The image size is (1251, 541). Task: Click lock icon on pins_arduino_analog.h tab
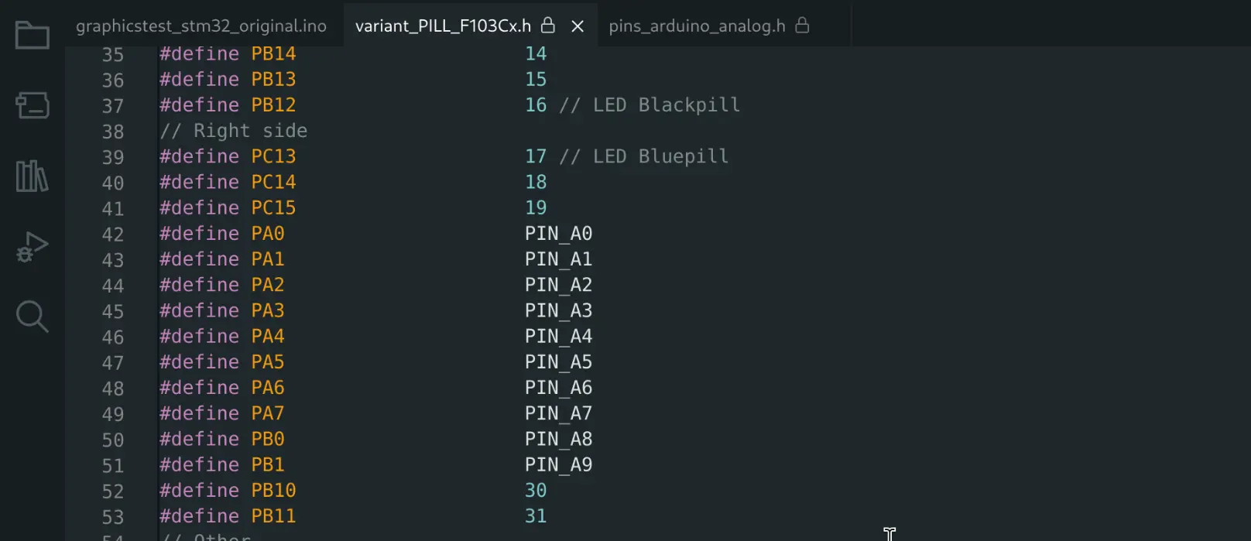pos(803,26)
